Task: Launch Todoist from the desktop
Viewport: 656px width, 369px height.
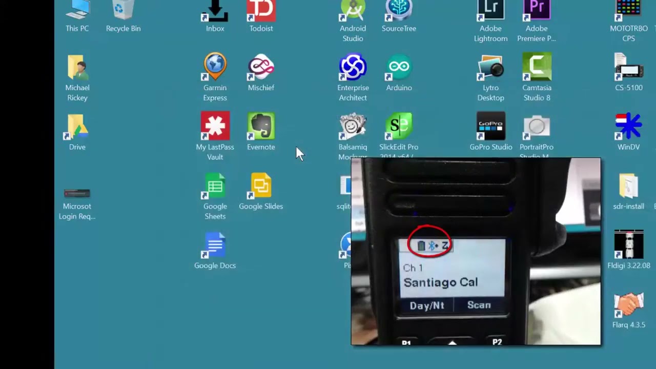Action: 261,16
